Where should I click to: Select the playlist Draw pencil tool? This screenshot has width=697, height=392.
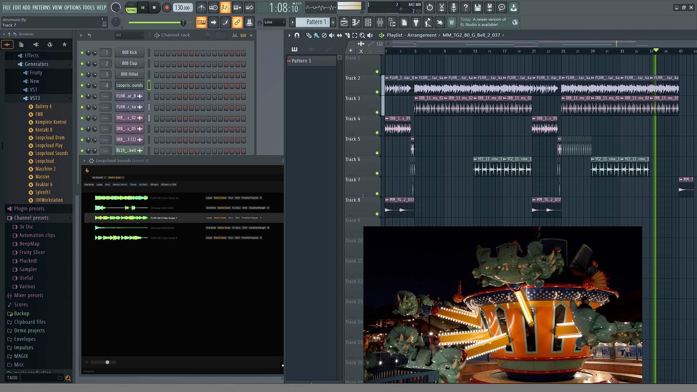309,35
